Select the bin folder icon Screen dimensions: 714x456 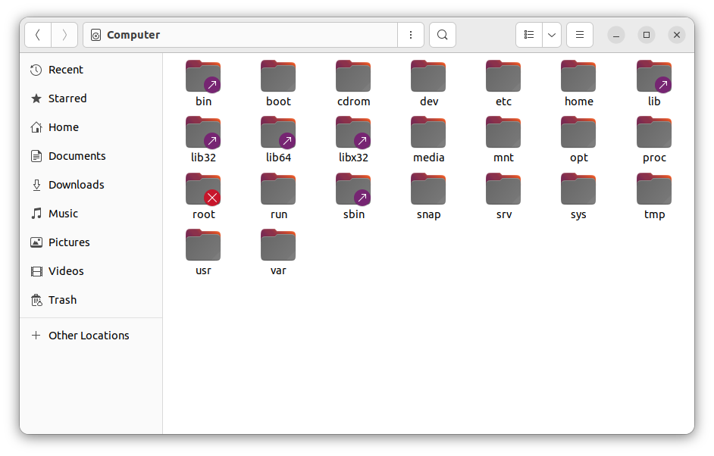(x=203, y=76)
